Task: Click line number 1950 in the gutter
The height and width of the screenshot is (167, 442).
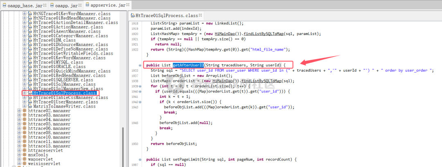Action: (x=135, y=144)
